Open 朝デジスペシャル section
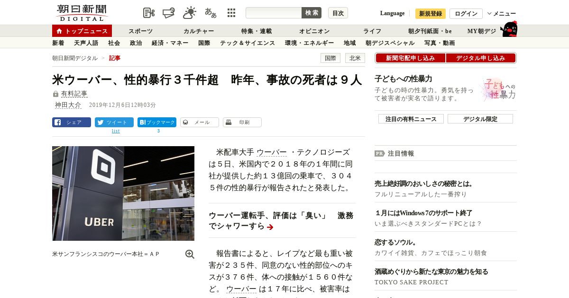 [x=390, y=43]
